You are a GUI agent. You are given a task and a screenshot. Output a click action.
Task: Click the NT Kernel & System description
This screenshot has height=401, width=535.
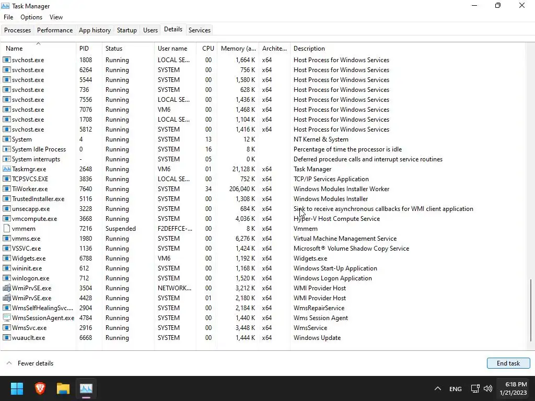tap(321, 139)
